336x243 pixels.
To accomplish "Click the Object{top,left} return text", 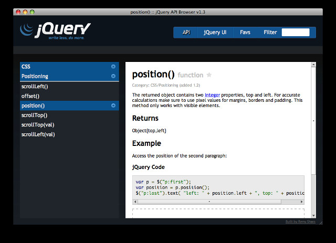I will pos(149,131).
